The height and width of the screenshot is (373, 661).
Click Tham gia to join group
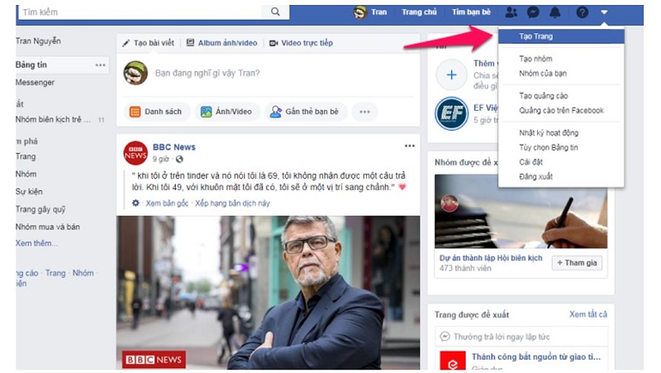[577, 263]
